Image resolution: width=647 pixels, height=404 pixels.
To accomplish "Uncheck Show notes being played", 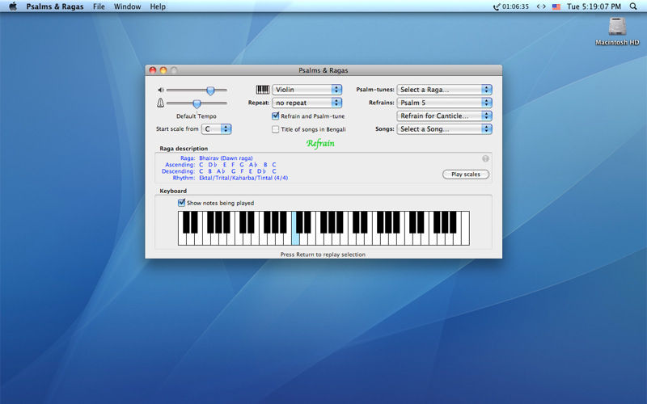I will tap(181, 203).
